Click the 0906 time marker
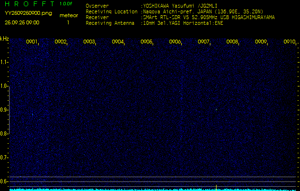The width and height of the screenshot is (300, 191). pyautogui.click(x=175, y=42)
